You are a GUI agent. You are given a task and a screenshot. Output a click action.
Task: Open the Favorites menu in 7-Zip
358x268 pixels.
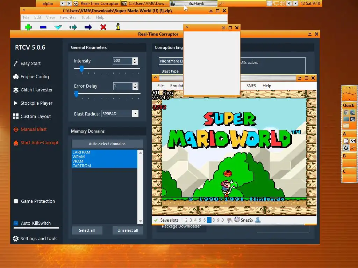(x=68, y=17)
